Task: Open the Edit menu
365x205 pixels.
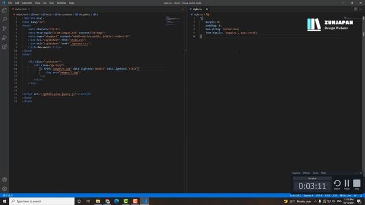Action: pos(17,3)
